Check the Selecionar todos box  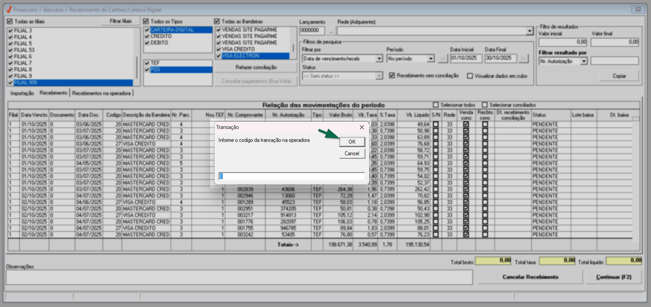point(436,105)
